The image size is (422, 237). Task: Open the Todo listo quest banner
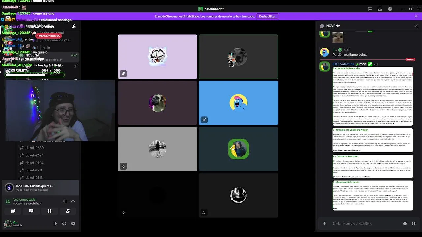pos(41,188)
